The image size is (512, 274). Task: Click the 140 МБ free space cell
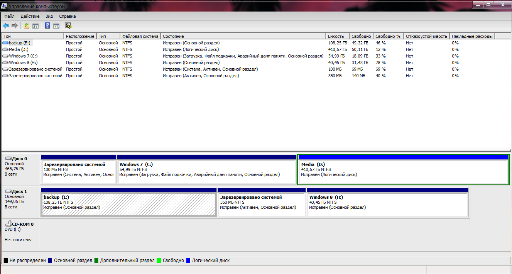pos(358,76)
